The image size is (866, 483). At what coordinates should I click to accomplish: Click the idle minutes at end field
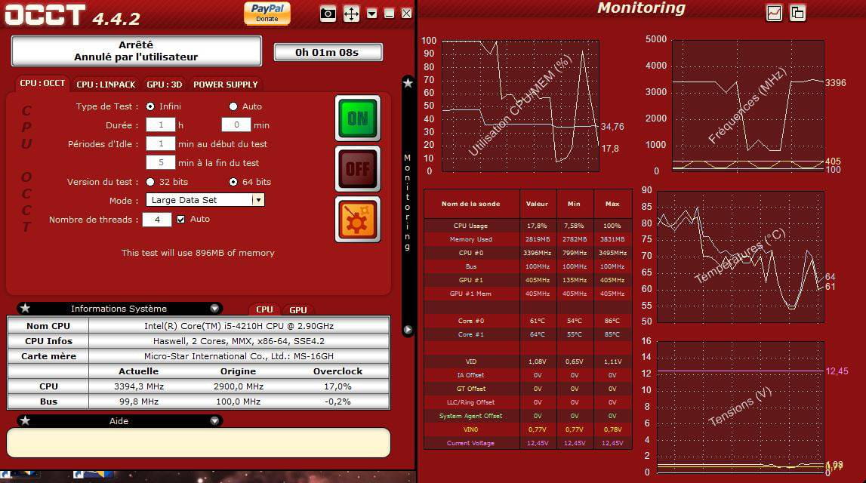(x=161, y=162)
